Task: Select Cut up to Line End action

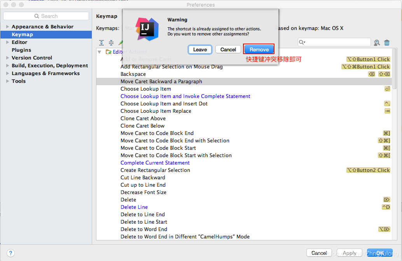Action: pos(143,185)
